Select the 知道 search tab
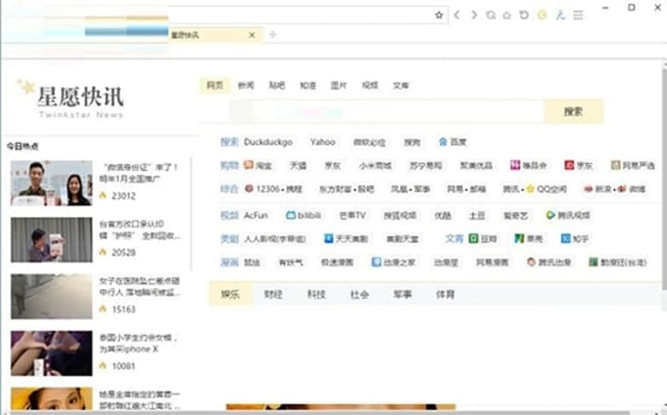Image resolution: width=667 pixels, height=415 pixels. click(x=308, y=85)
